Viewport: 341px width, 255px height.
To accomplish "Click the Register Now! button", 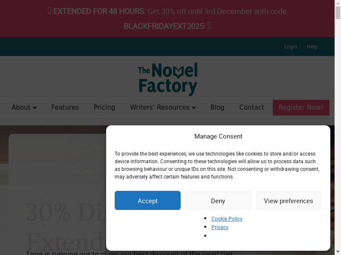I will (x=301, y=108).
